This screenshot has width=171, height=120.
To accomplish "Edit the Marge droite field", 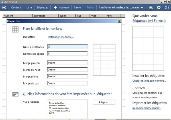I will coord(67,76).
